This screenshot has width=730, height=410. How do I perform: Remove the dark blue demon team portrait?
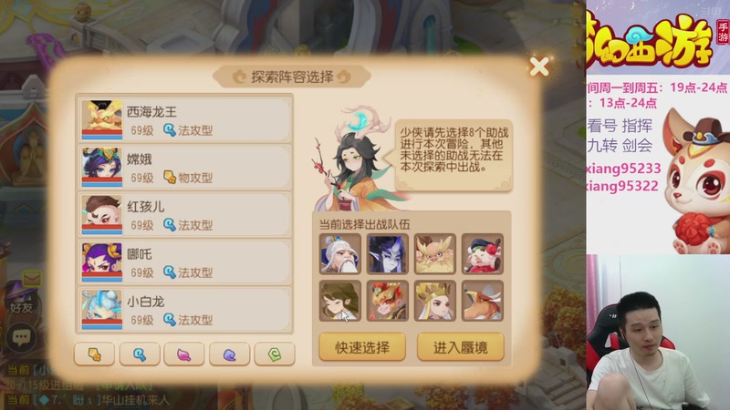(x=387, y=254)
